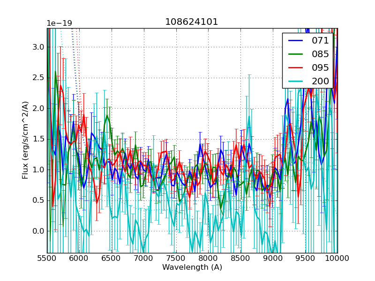Image resolution: width=375 pixels, height=281 pixels.
Task: Select the 085 legend label
Action: coord(320,54)
